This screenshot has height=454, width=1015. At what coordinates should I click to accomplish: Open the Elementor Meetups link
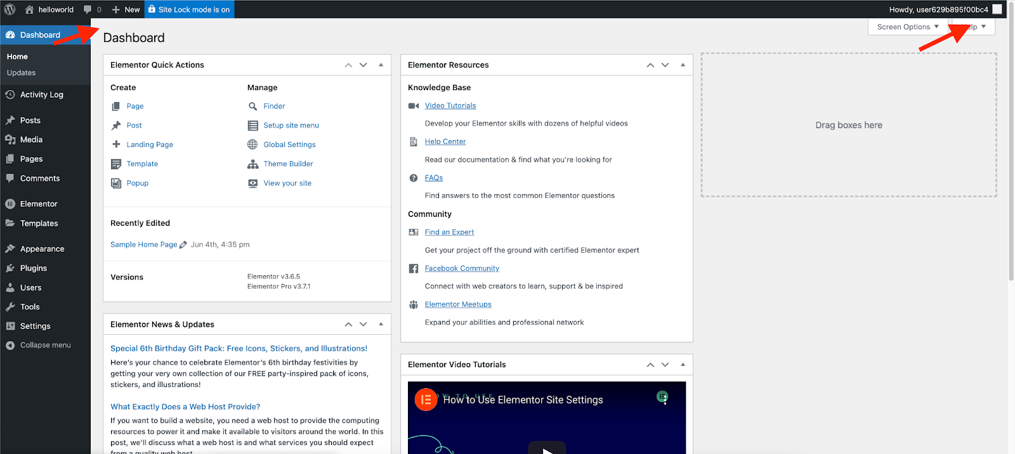pyautogui.click(x=458, y=305)
